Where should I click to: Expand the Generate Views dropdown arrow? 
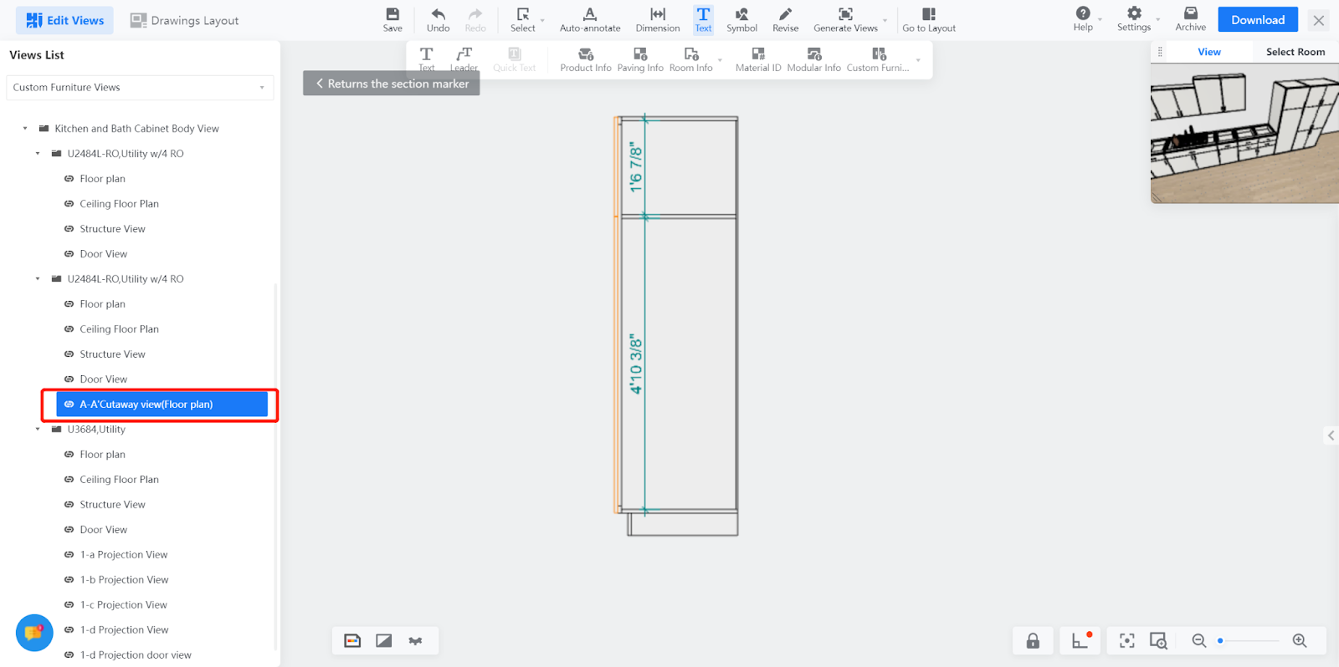click(x=885, y=20)
